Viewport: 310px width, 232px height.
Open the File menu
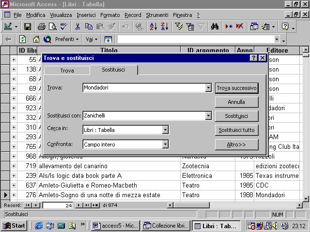coord(17,15)
